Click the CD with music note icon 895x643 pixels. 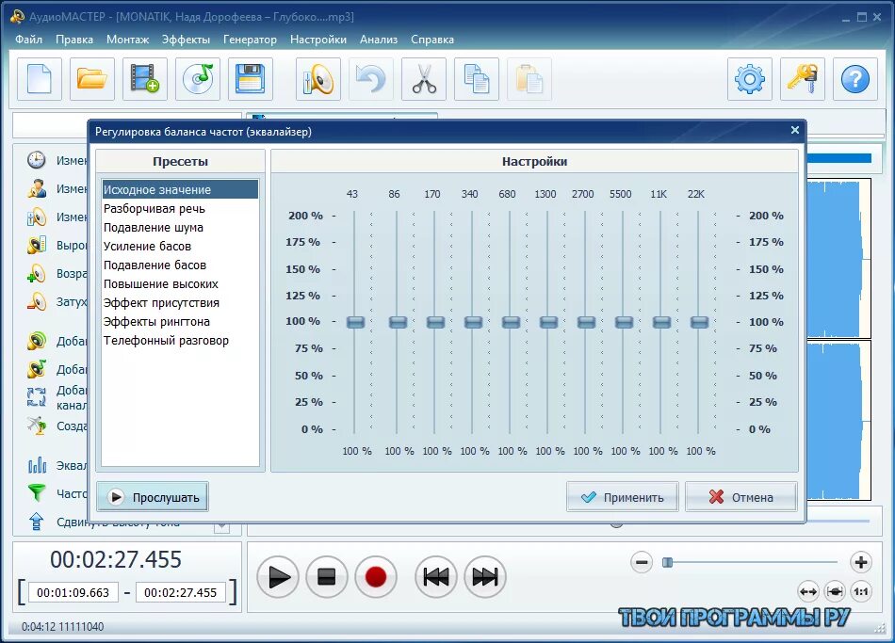pos(198,79)
